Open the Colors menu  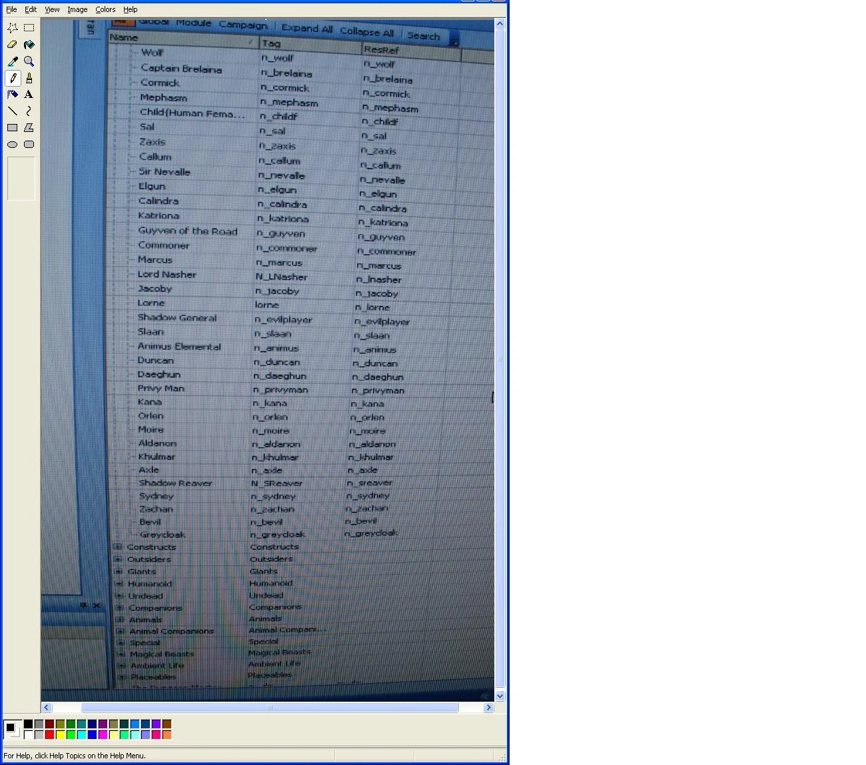[105, 9]
